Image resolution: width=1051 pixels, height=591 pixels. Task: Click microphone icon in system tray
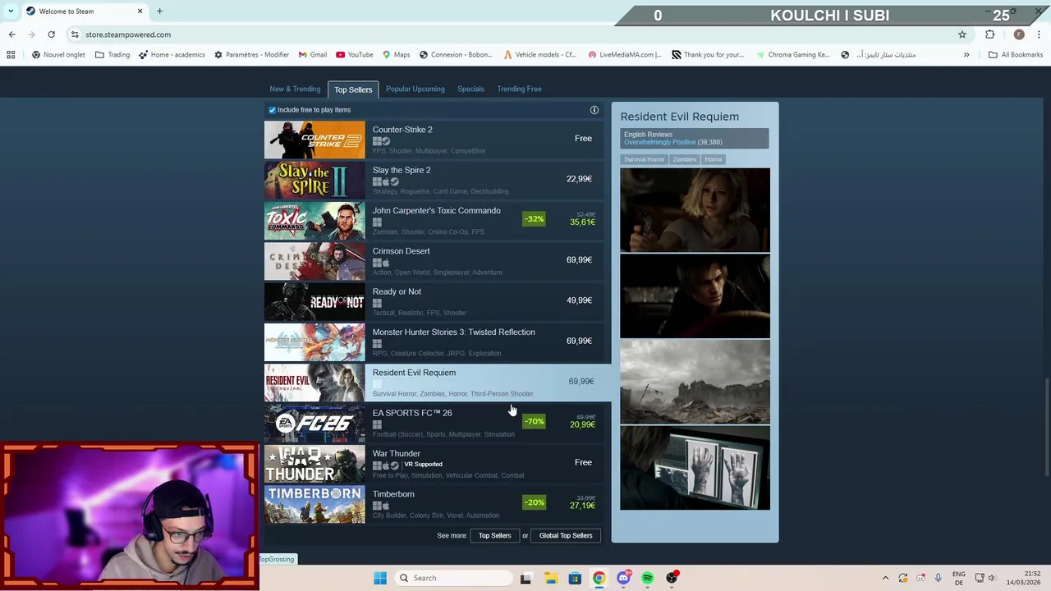pyautogui.click(x=938, y=578)
